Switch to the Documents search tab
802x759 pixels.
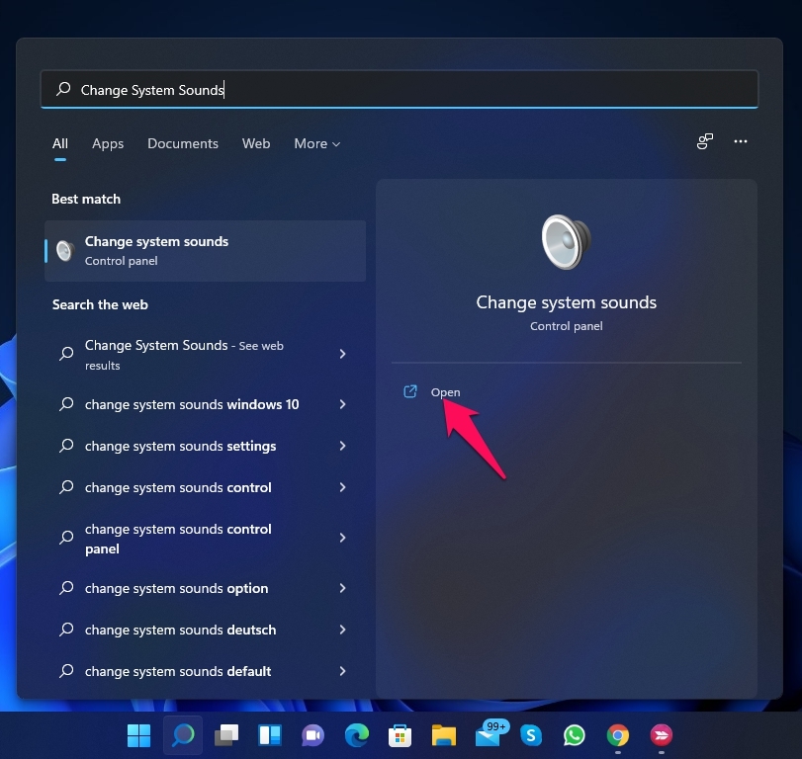[183, 143]
